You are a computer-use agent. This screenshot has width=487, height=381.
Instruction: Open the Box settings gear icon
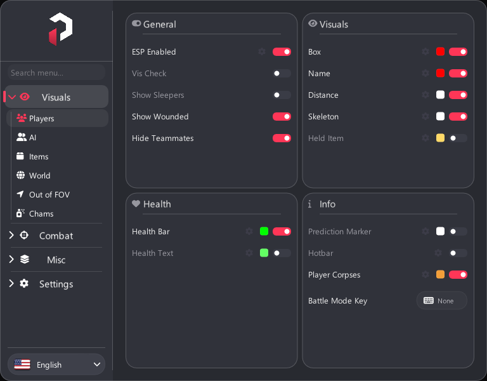pyautogui.click(x=425, y=51)
